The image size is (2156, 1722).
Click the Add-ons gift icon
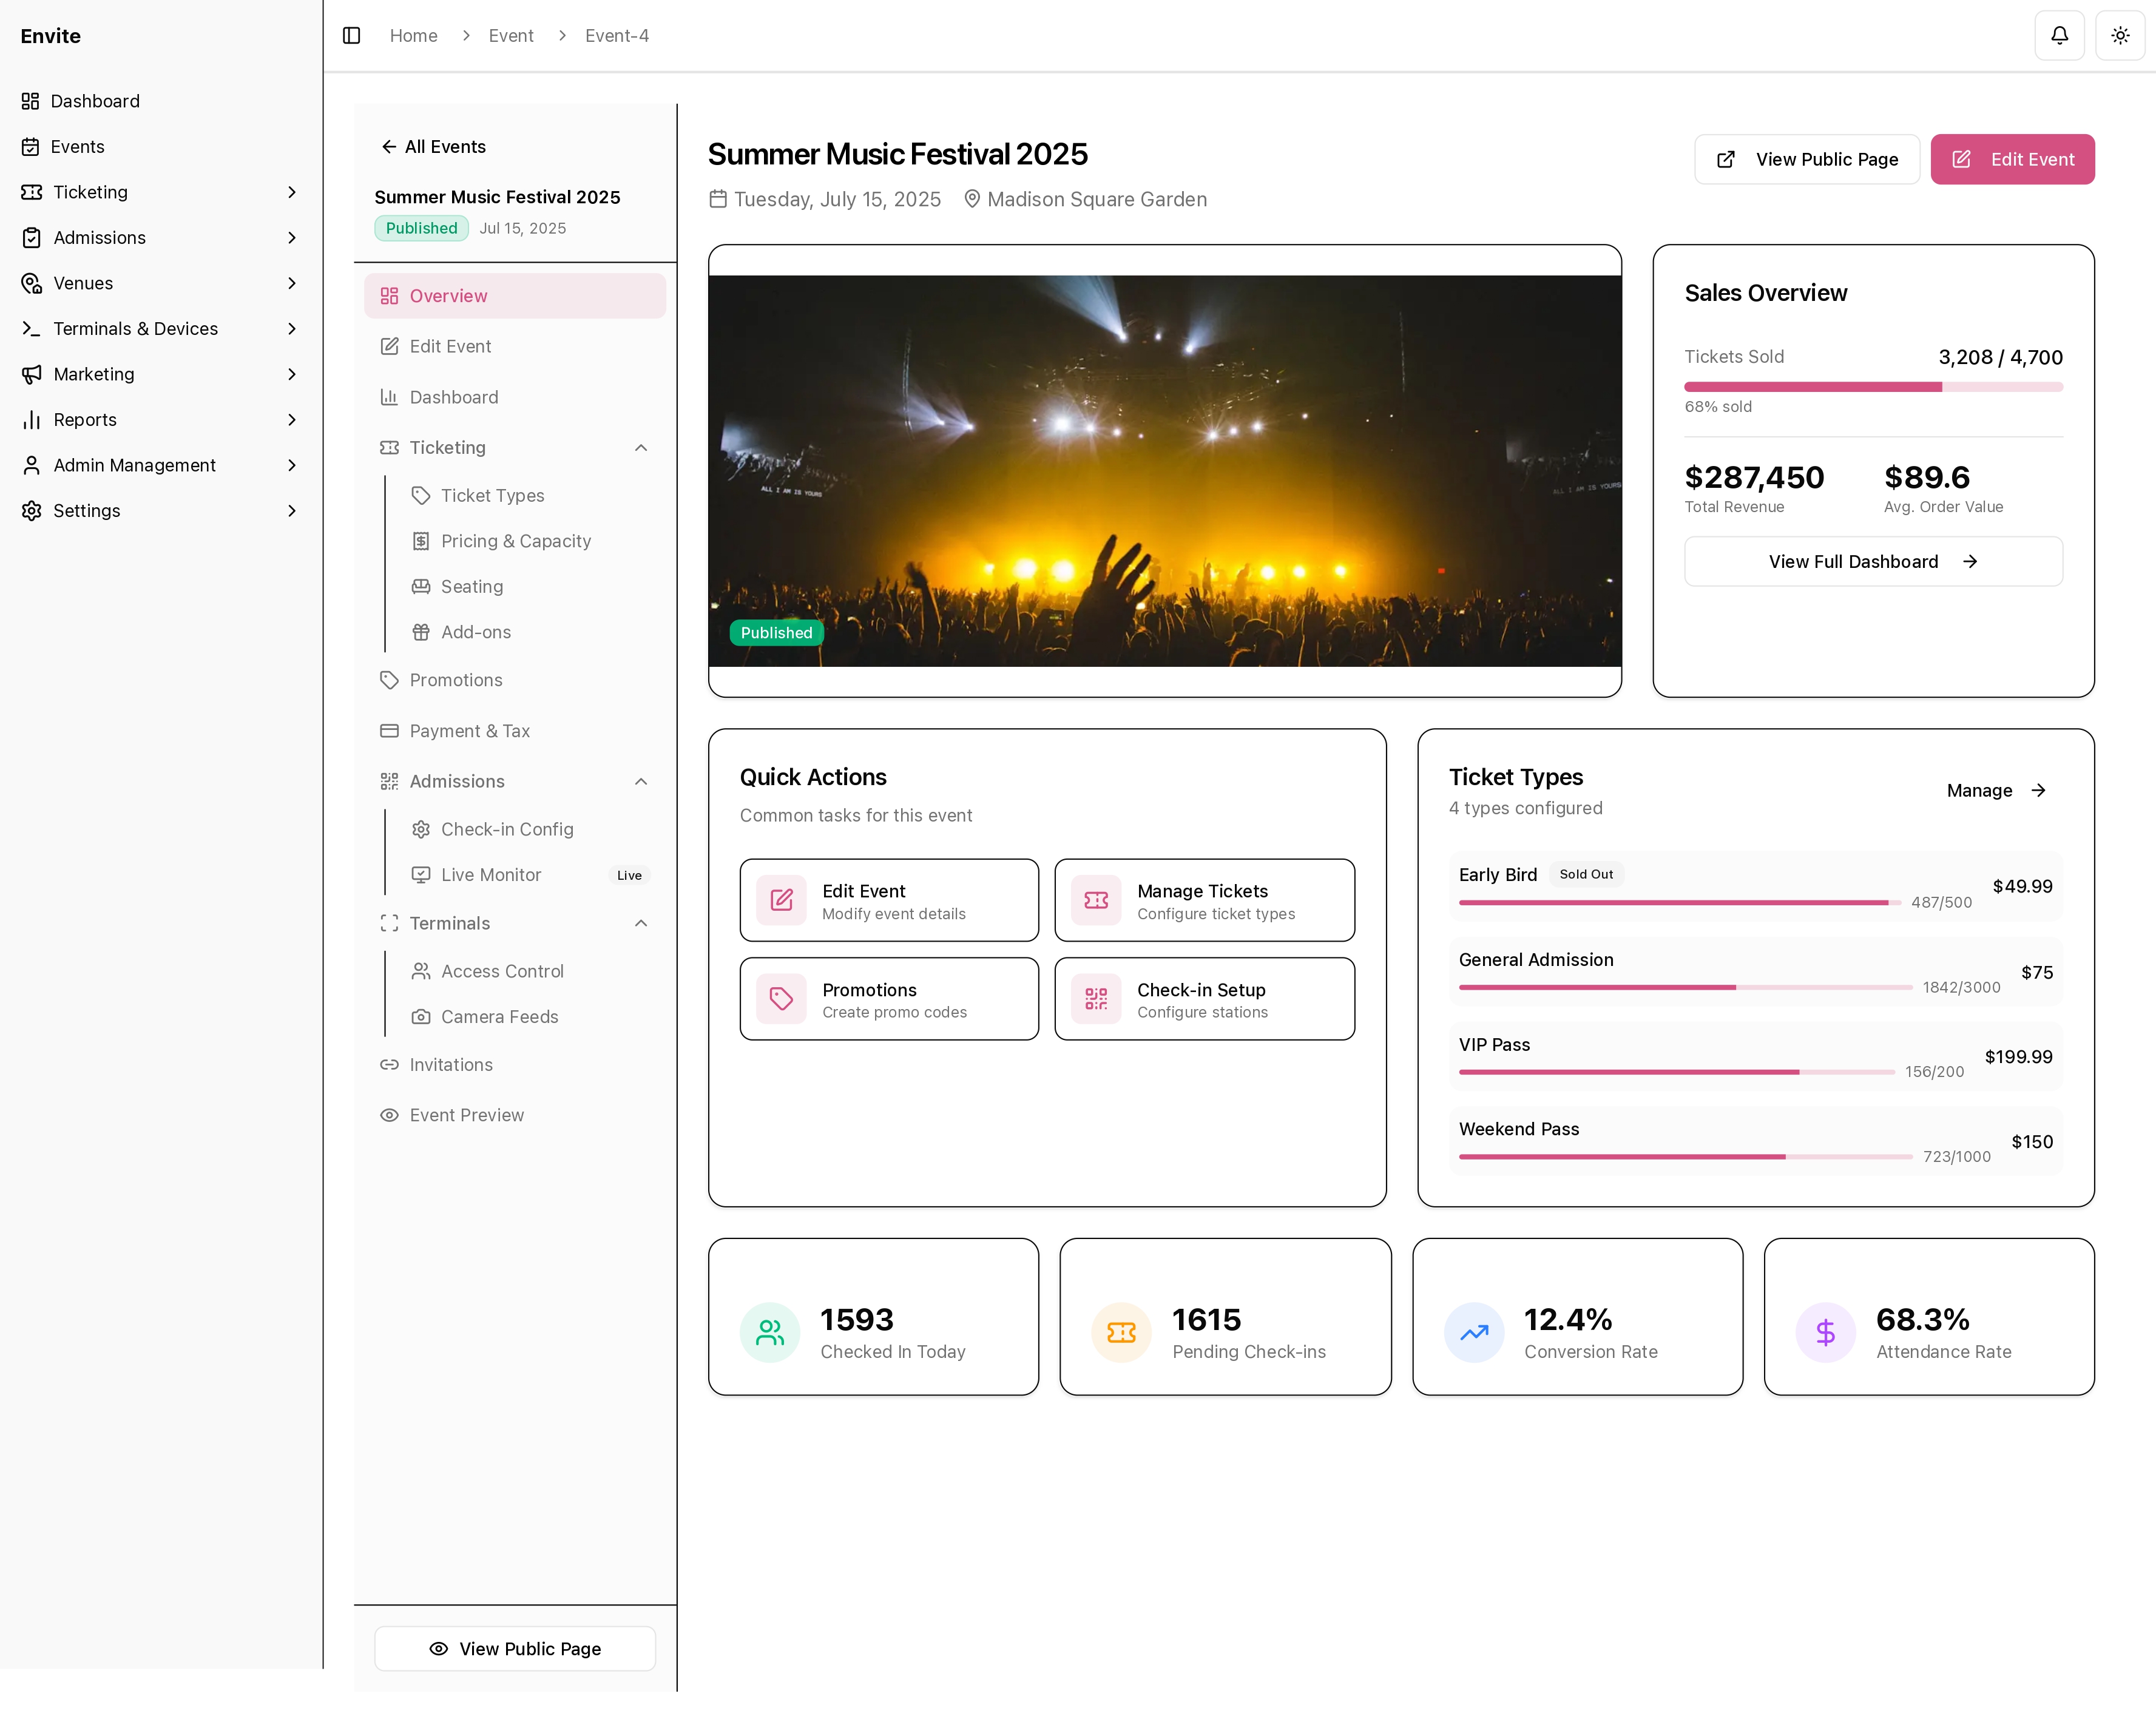[x=421, y=632]
